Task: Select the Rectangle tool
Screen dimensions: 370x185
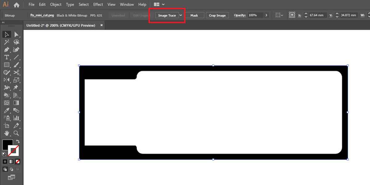Action: pos(6,65)
